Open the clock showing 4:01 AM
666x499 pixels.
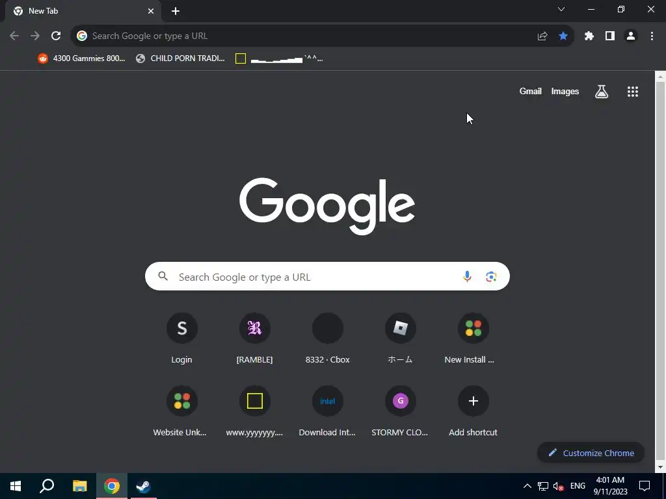(x=610, y=486)
